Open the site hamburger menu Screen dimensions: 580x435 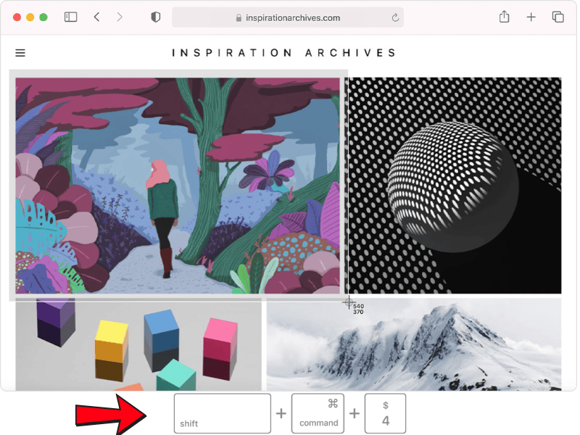[x=20, y=53]
